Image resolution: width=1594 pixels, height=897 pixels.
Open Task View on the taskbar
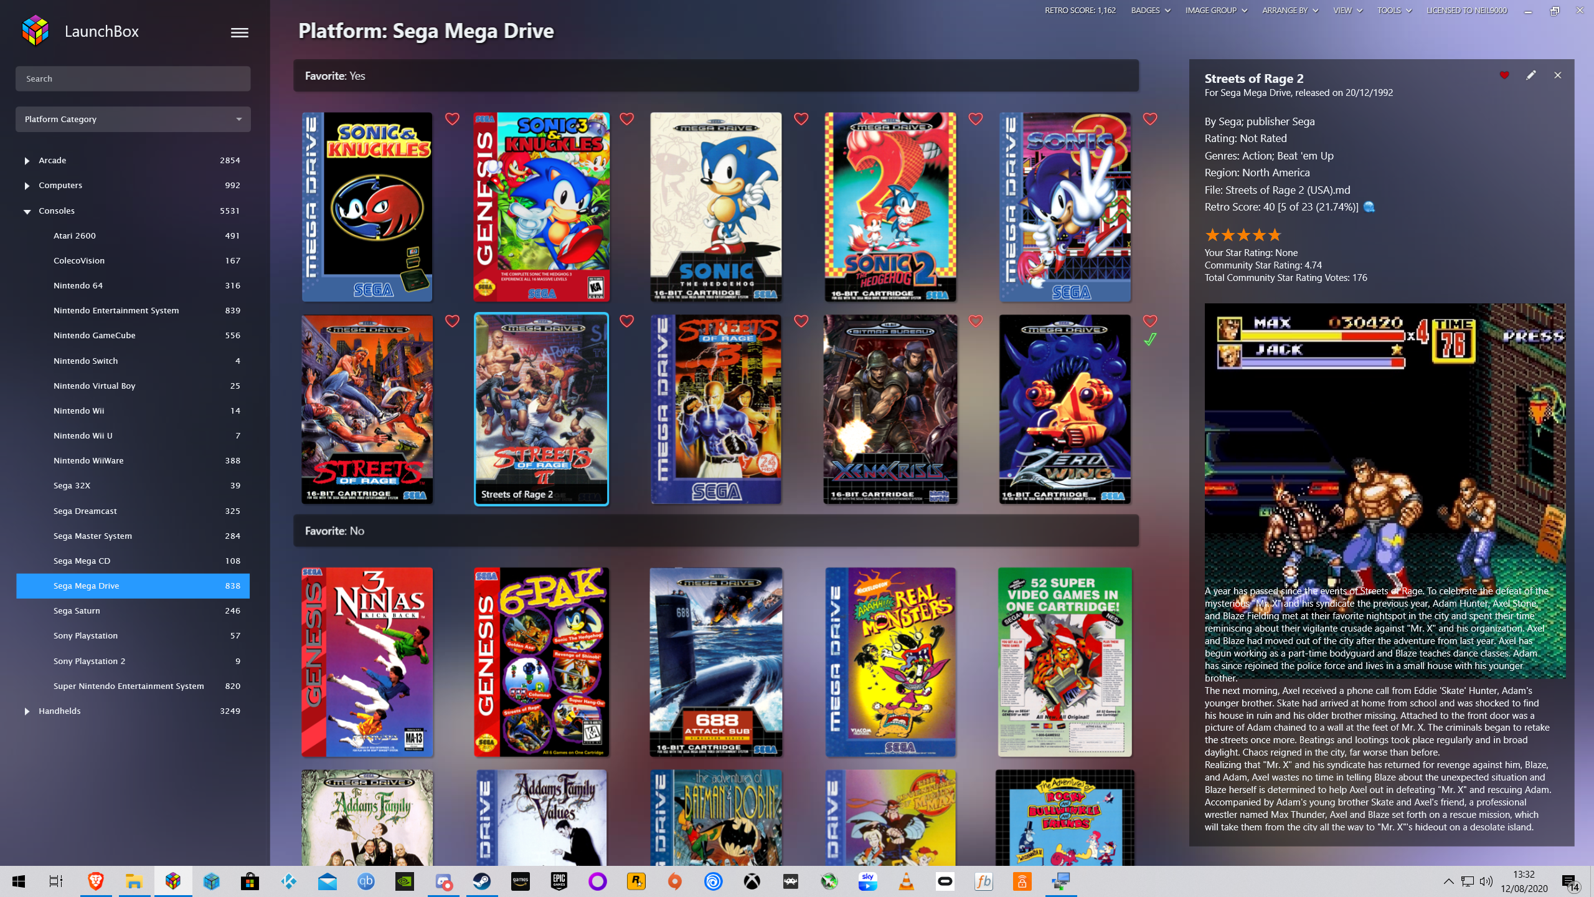[56, 881]
